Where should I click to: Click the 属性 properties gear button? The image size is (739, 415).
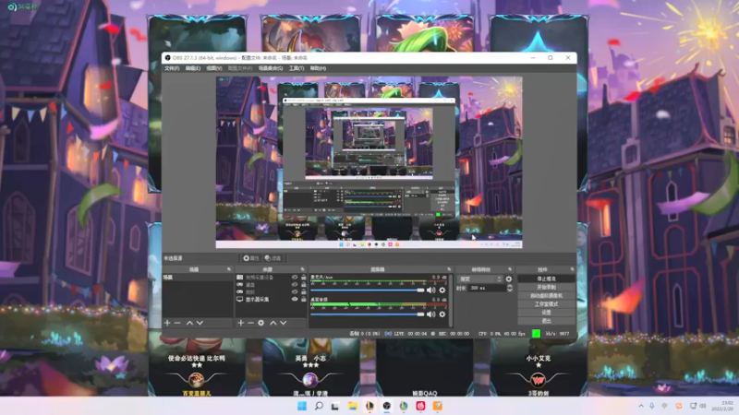tap(250, 258)
